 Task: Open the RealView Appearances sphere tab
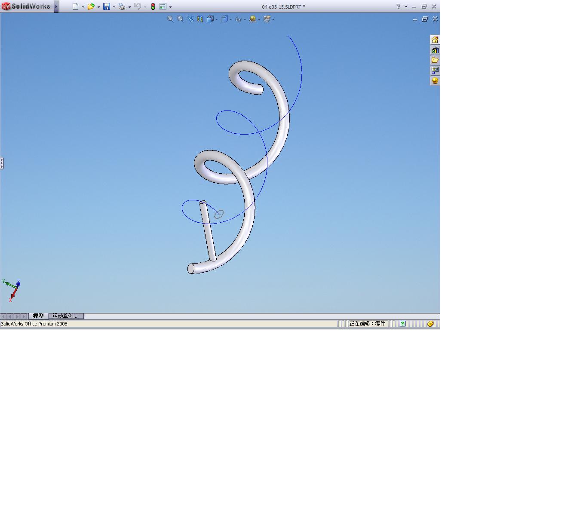pos(435,81)
